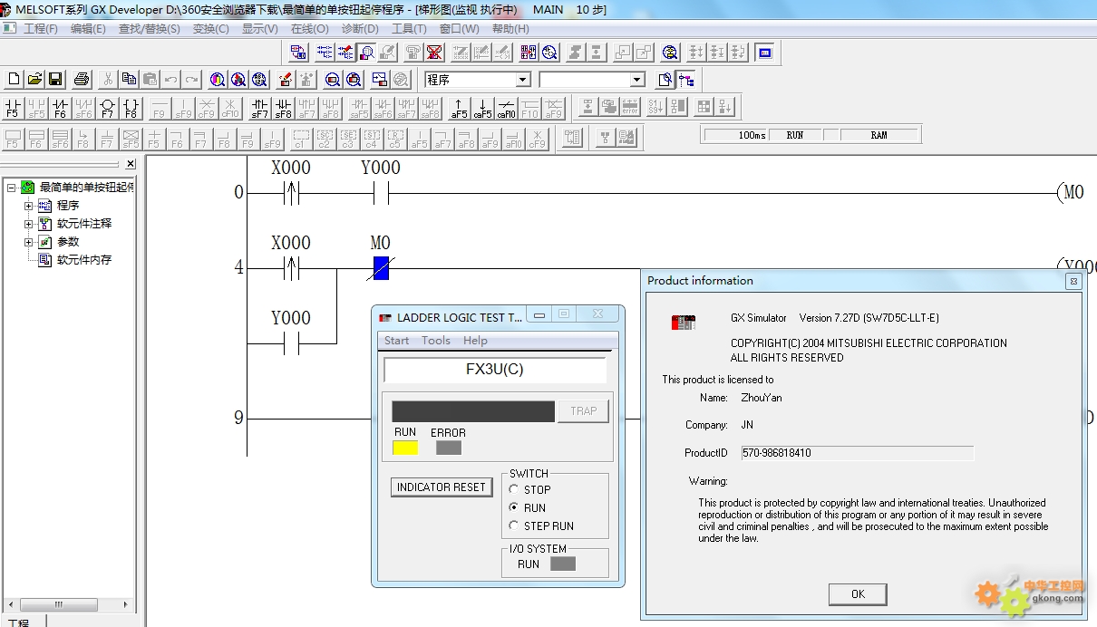Click the ProductID field
This screenshot has height=627, width=1097.
857,452
